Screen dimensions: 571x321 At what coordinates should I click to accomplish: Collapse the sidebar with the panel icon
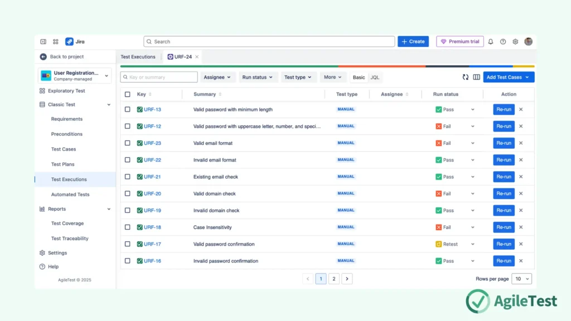click(x=43, y=42)
